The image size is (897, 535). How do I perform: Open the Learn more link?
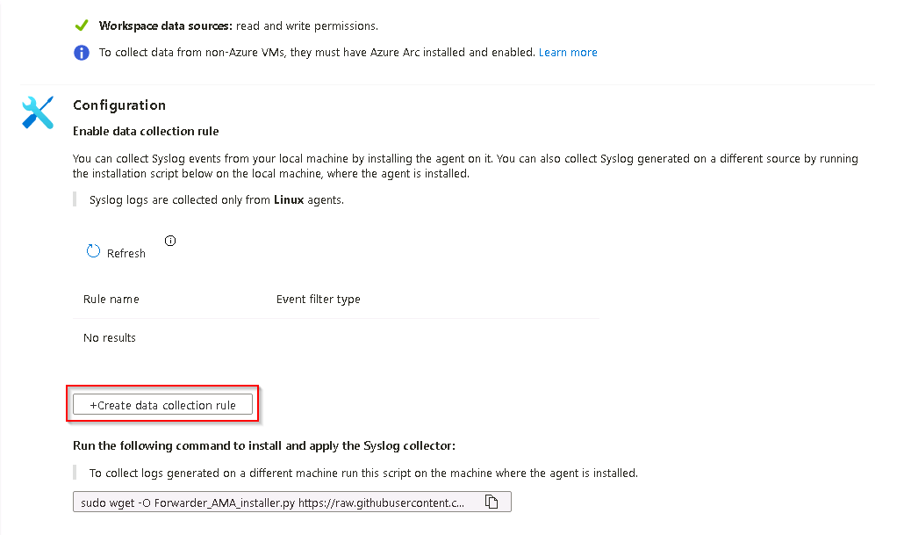pos(568,53)
